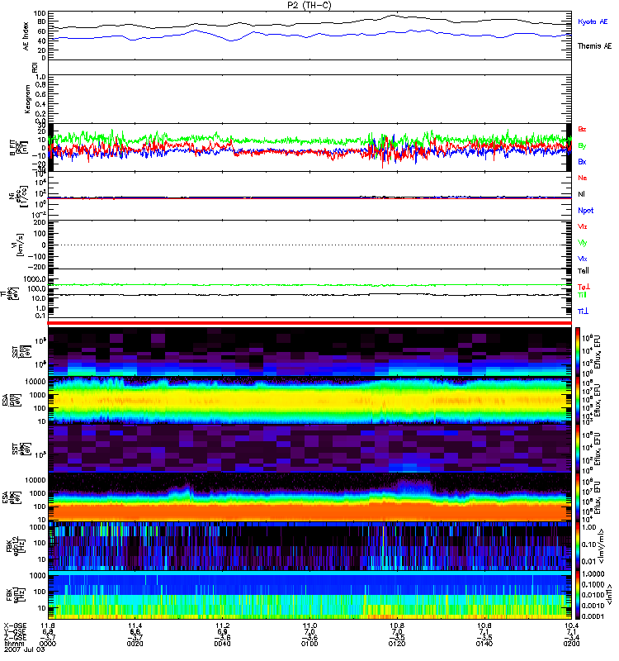The image size is (619, 661).
Task: Click the AE Index axis label
Action: 26,36
